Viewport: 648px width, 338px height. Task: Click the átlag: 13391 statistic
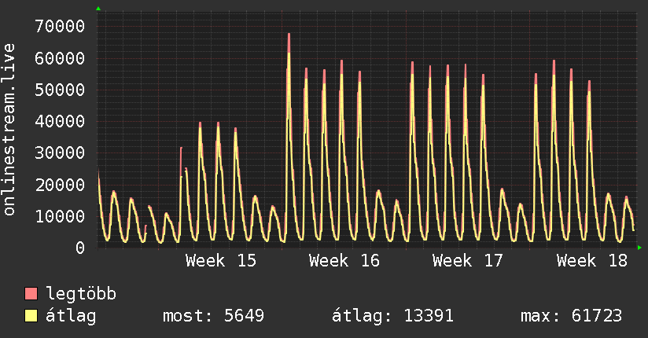392,316
